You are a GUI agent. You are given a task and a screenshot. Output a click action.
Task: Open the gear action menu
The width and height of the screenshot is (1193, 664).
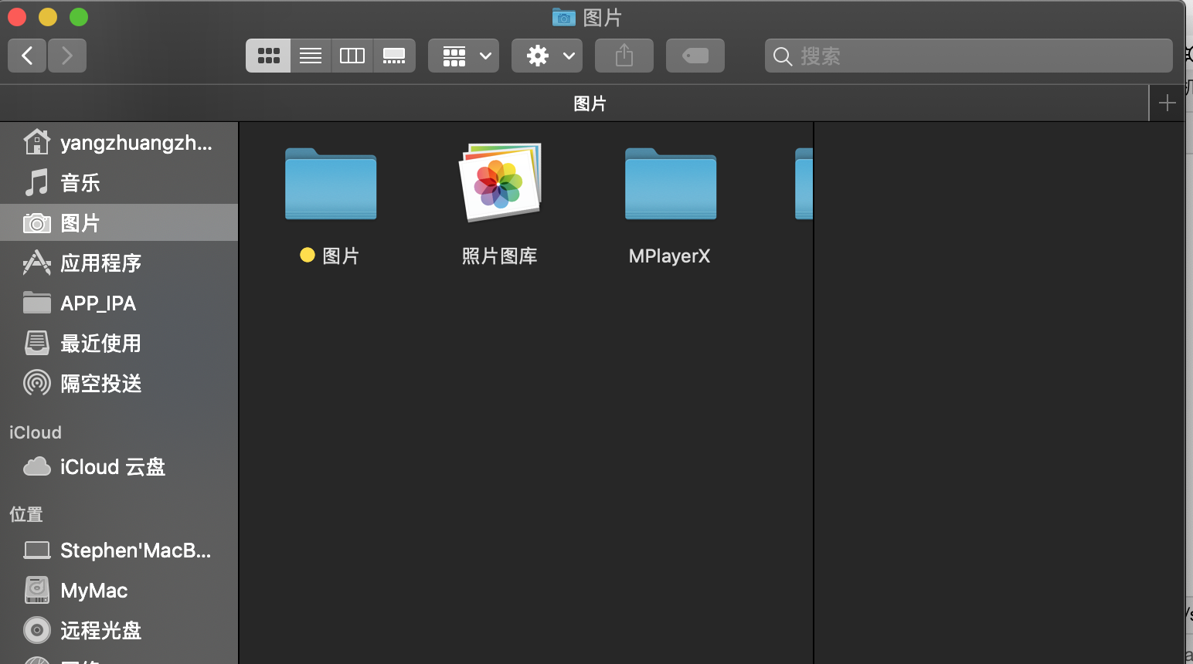(x=547, y=56)
